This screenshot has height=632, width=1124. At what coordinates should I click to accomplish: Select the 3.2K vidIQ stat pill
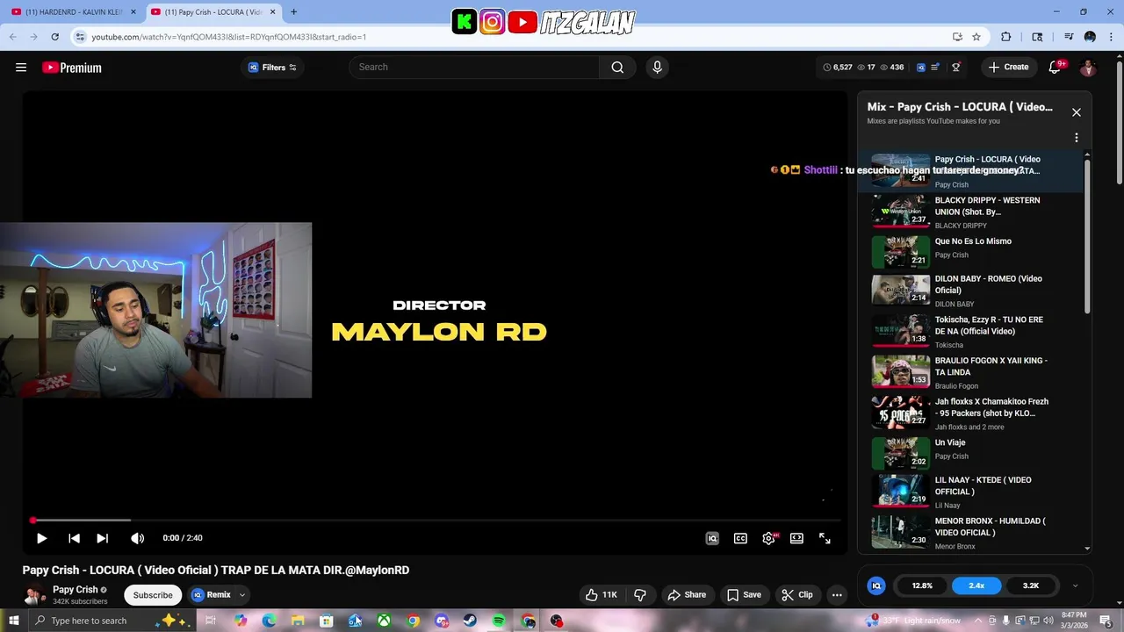(1031, 585)
